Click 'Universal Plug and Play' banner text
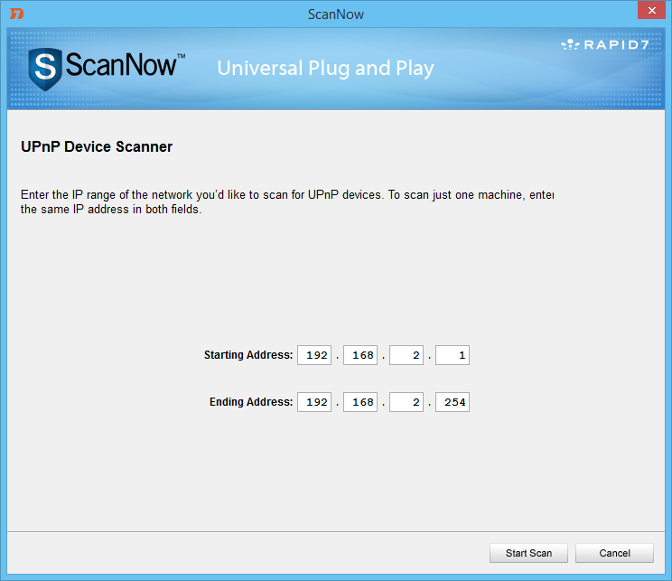Screen dimensions: 672x581 point(325,69)
